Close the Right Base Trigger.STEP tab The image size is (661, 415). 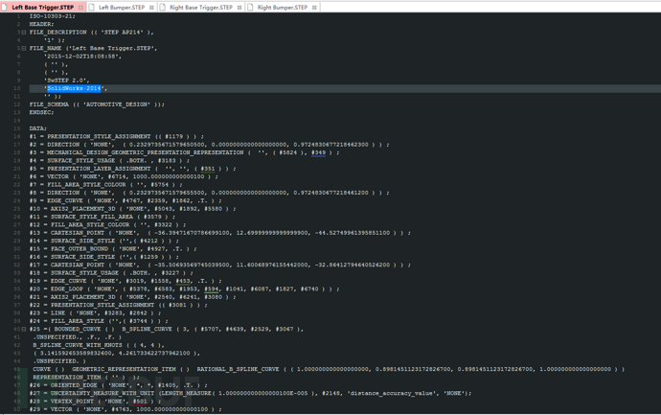239,8
